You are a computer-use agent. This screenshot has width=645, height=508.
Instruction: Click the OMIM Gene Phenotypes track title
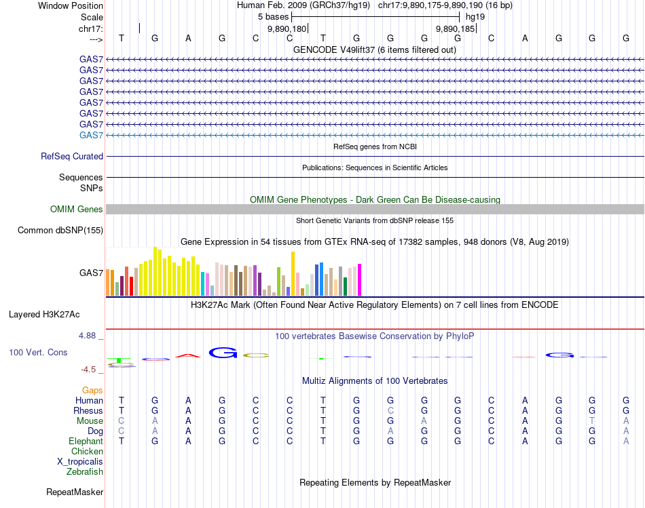pos(375,200)
